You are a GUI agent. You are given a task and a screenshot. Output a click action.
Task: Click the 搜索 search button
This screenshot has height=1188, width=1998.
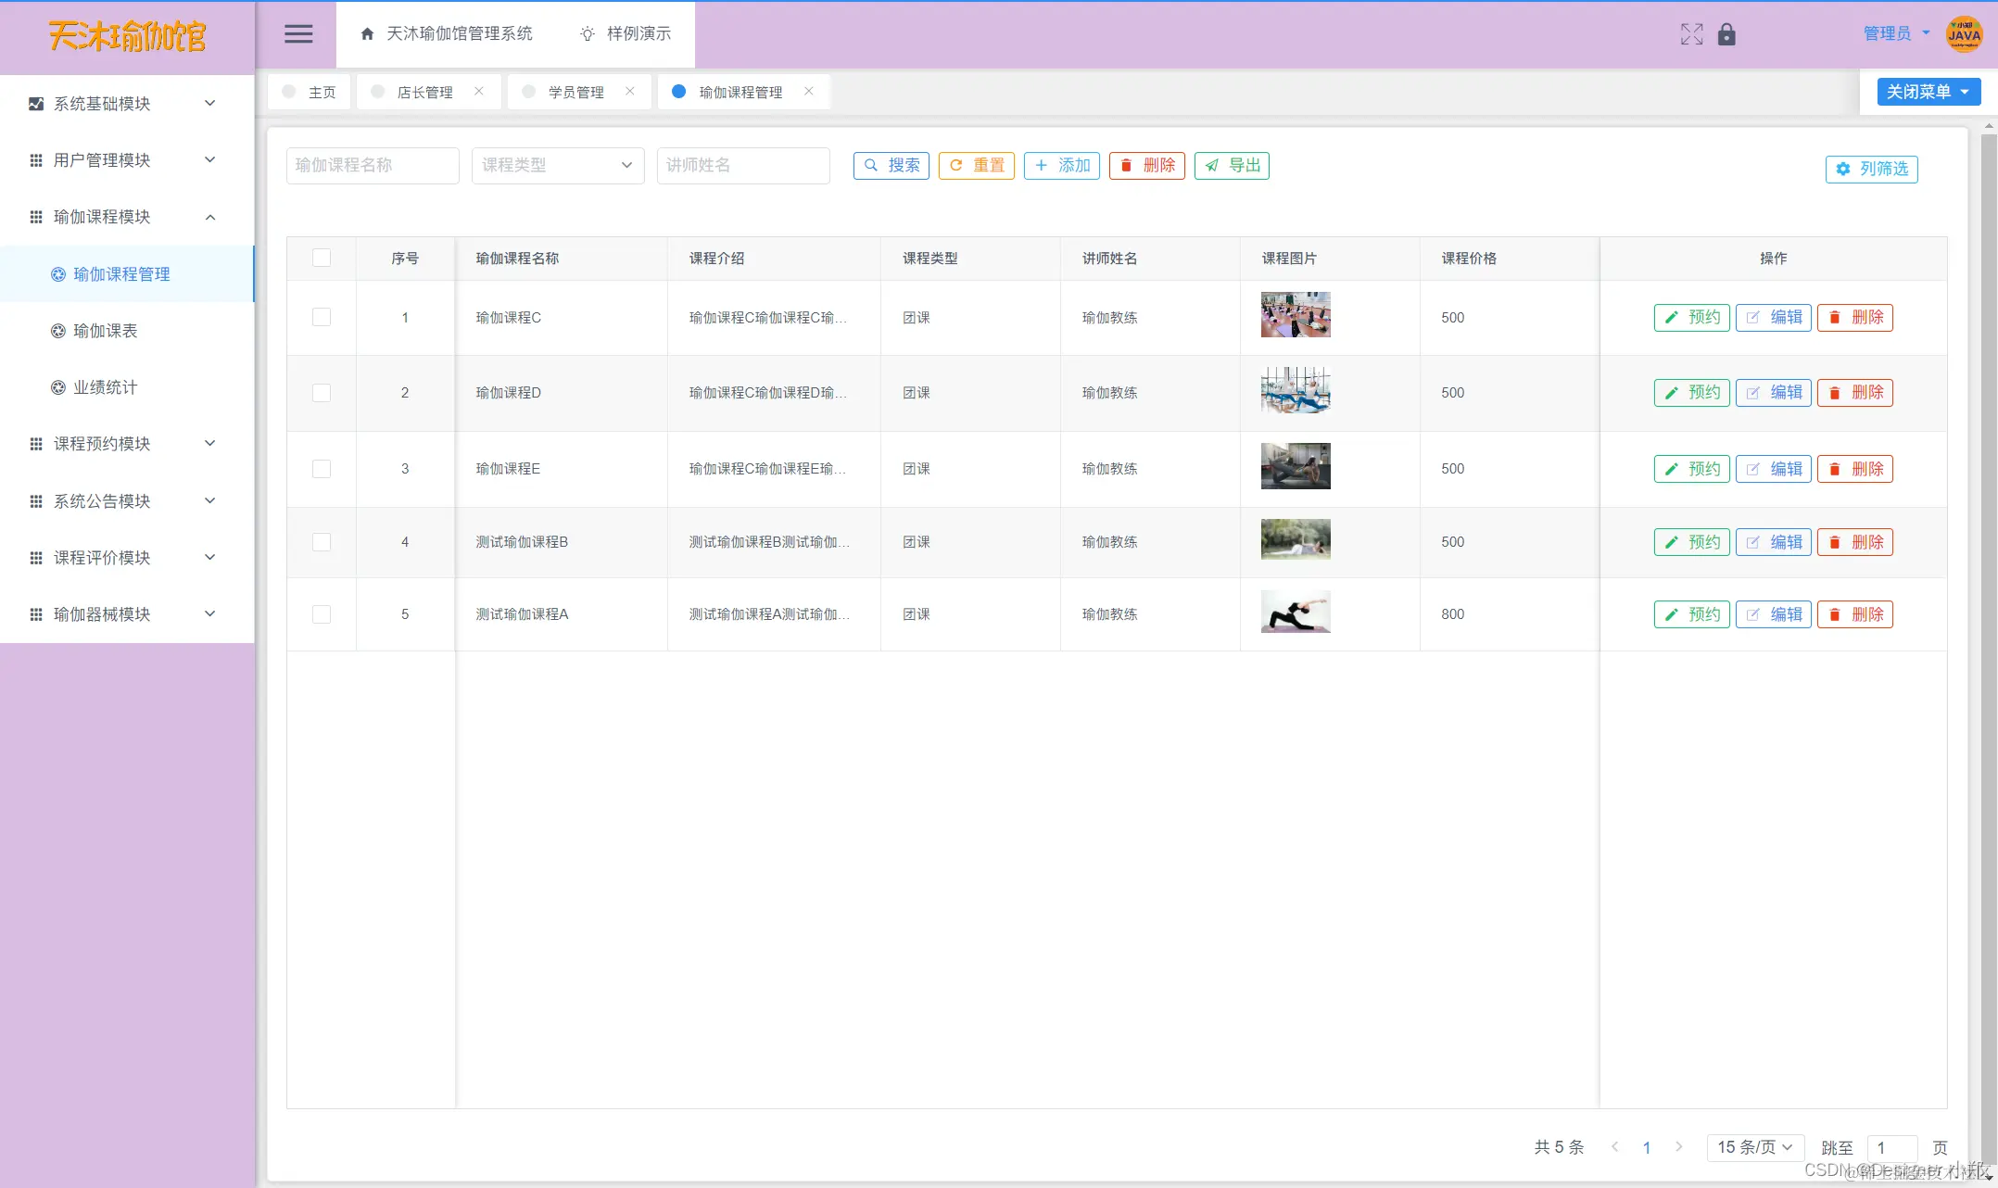tap(891, 165)
